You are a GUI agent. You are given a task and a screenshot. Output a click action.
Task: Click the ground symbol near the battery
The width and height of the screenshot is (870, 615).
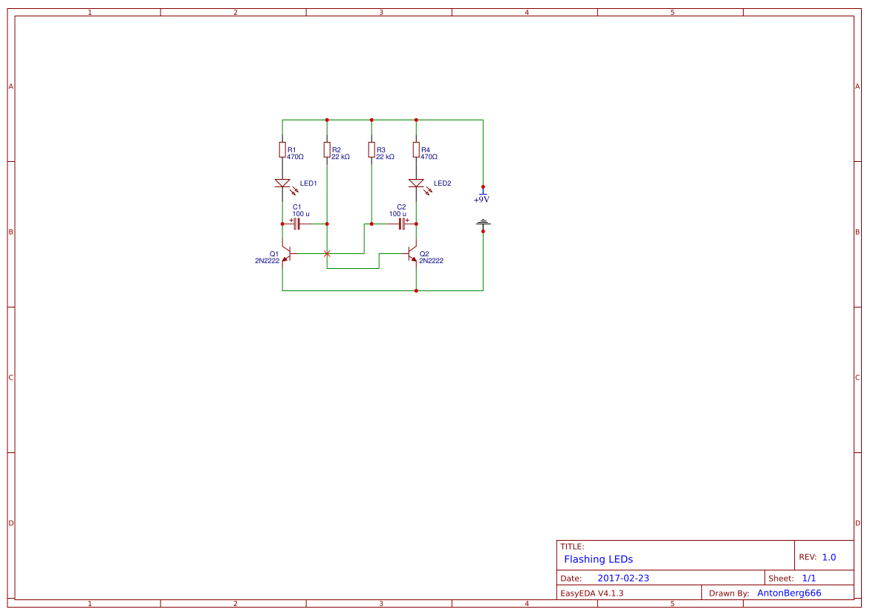(483, 224)
